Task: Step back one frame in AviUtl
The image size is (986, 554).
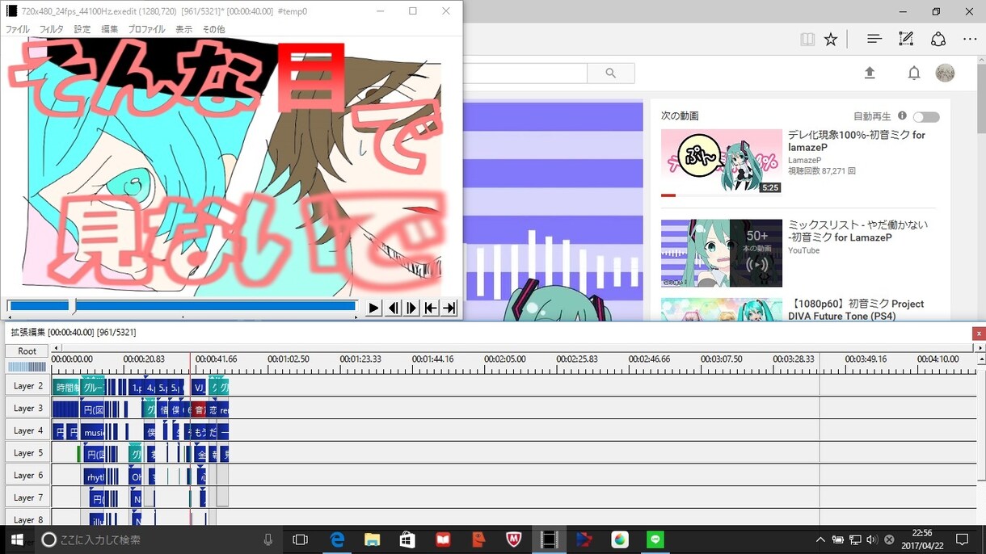Action: pos(394,308)
